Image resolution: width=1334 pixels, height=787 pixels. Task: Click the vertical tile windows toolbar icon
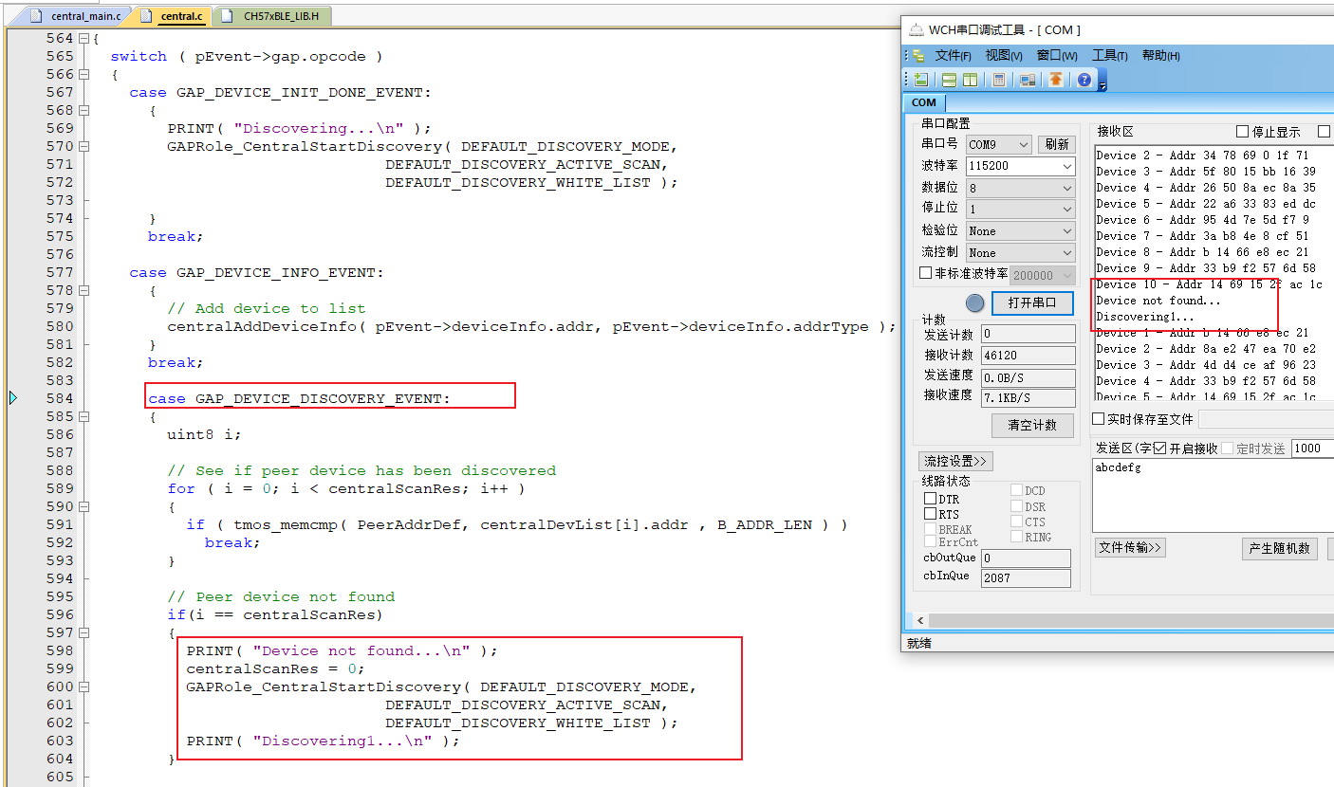970,80
